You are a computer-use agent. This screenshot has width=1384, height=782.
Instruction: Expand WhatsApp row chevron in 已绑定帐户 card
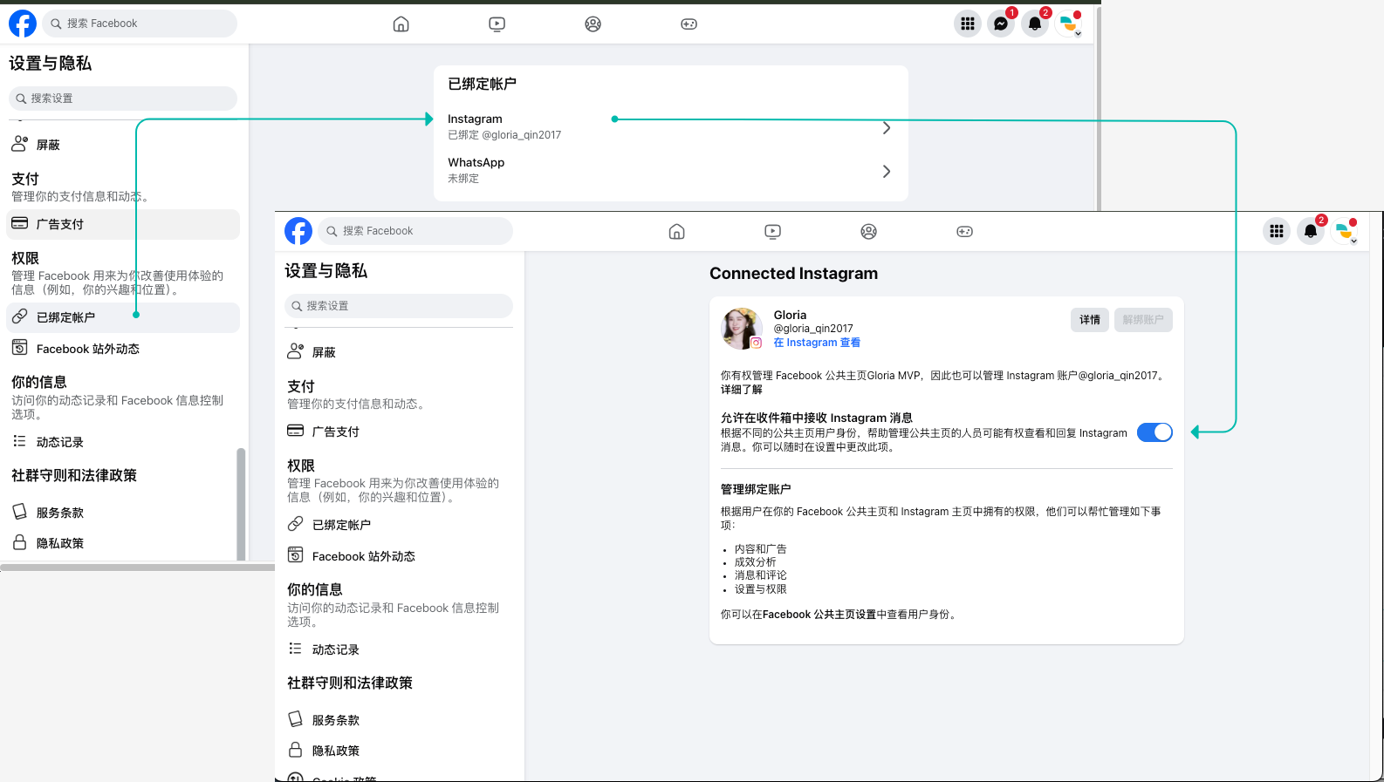click(887, 172)
